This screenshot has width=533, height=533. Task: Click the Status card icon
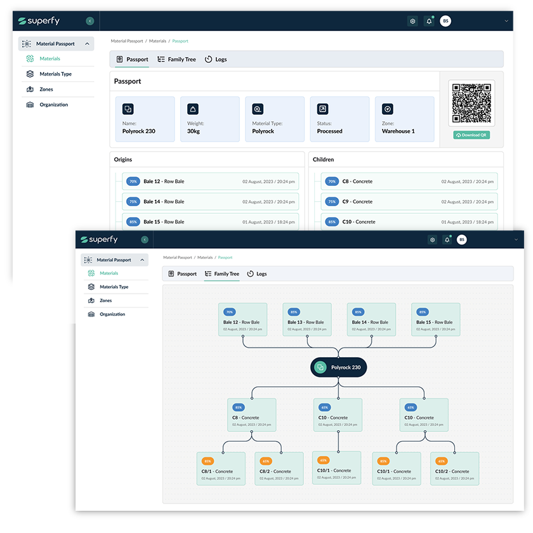click(x=322, y=109)
